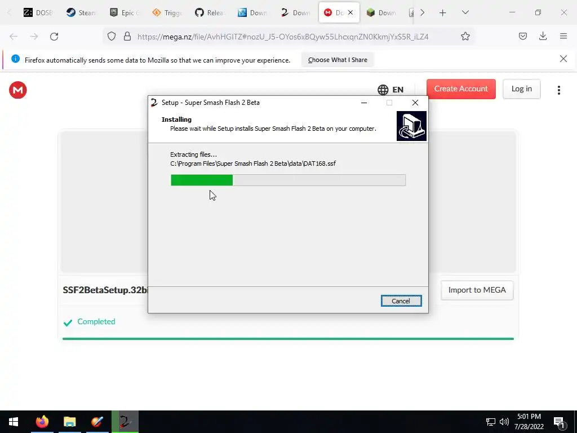Reload the current MEGA page
Image resolution: width=577 pixels, height=433 pixels.
(54, 37)
